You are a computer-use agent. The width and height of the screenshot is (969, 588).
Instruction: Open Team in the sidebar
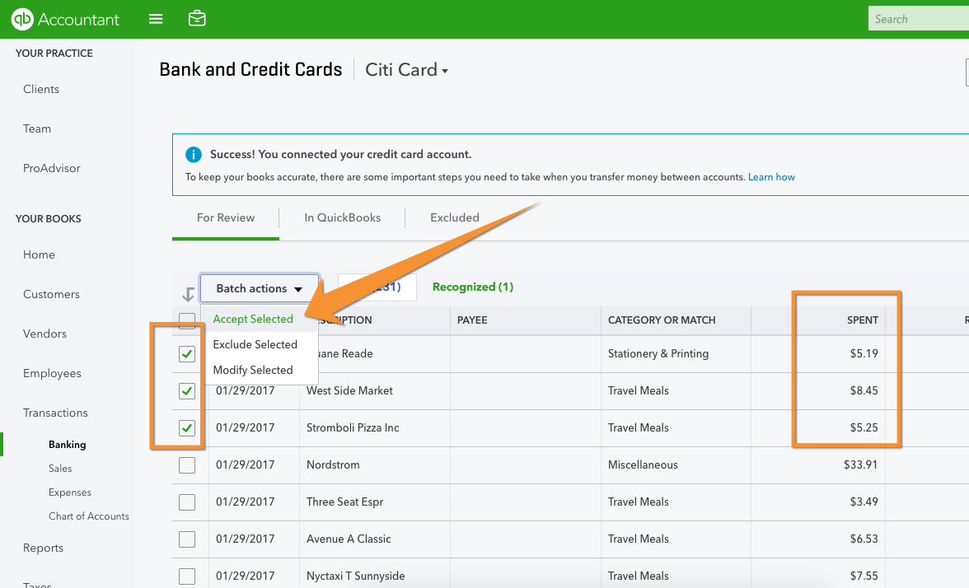[37, 128]
